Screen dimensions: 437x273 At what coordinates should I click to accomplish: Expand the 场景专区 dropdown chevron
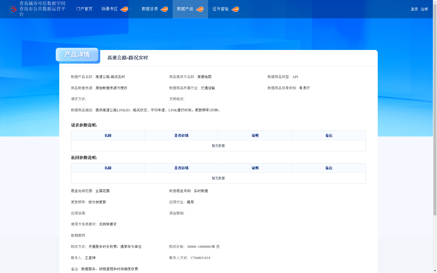click(131, 9)
